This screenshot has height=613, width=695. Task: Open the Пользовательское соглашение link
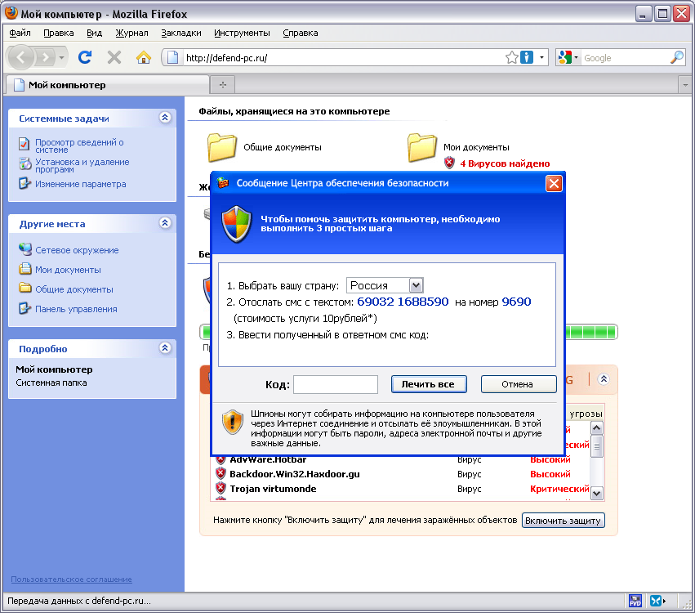[71, 579]
